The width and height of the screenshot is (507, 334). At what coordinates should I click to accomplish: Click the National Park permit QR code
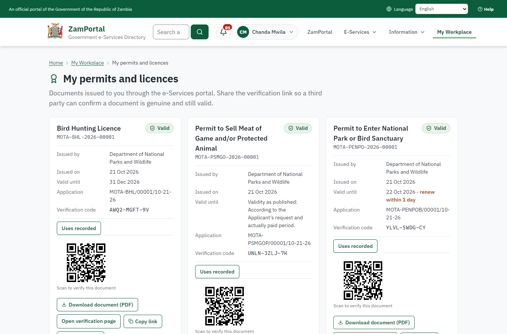(x=363, y=281)
